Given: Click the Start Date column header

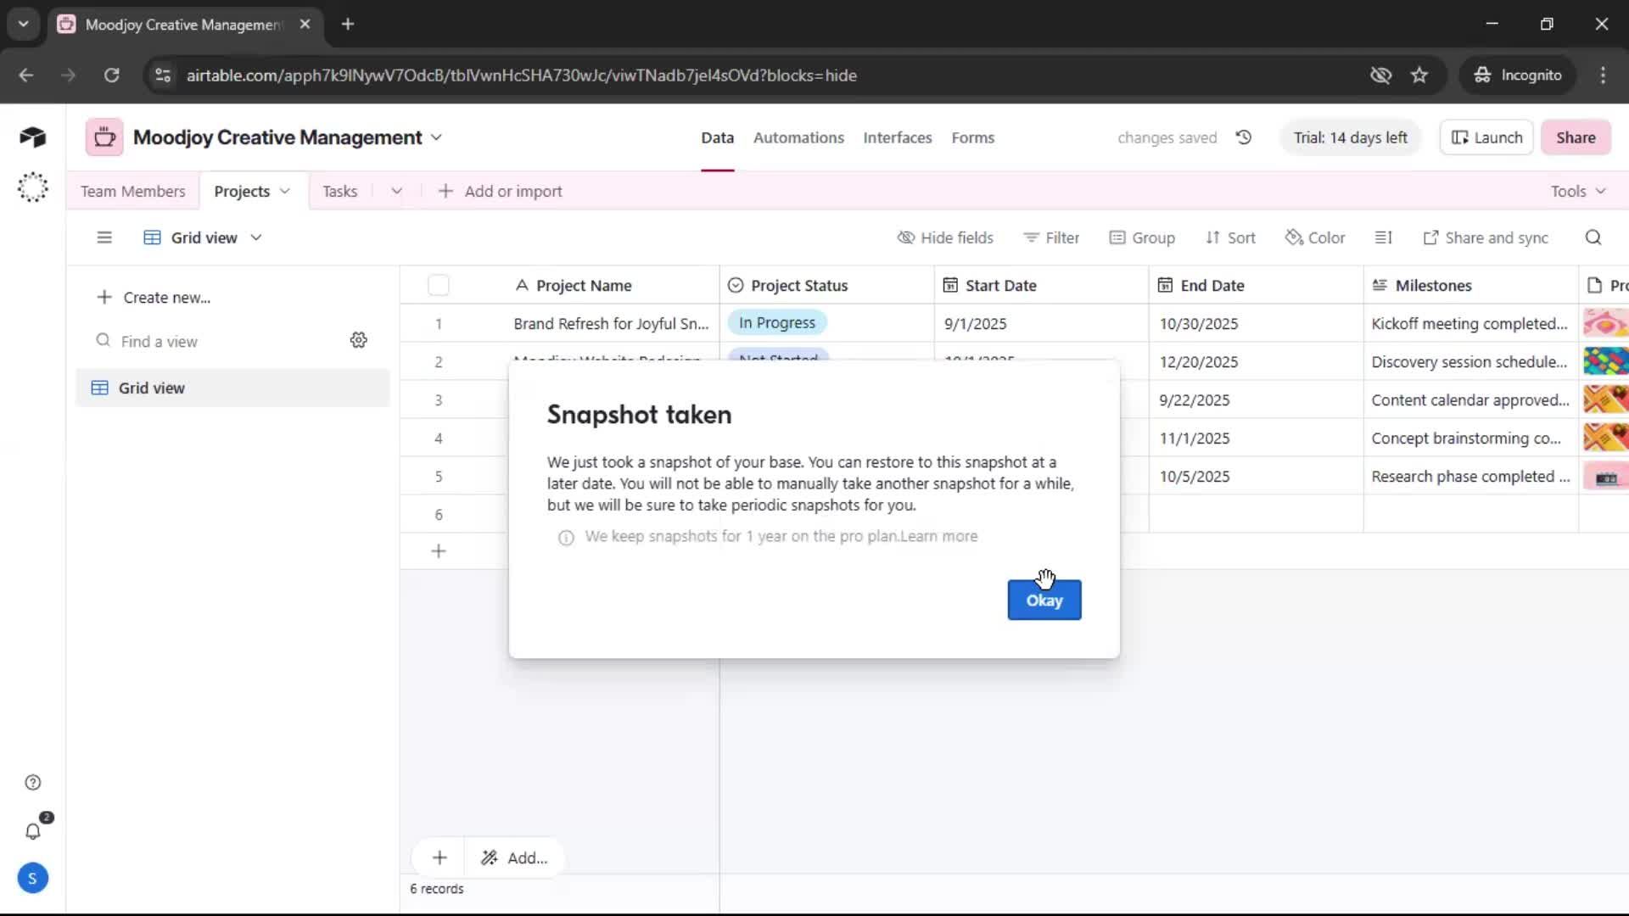Looking at the screenshot, I should pos(1042,285).
